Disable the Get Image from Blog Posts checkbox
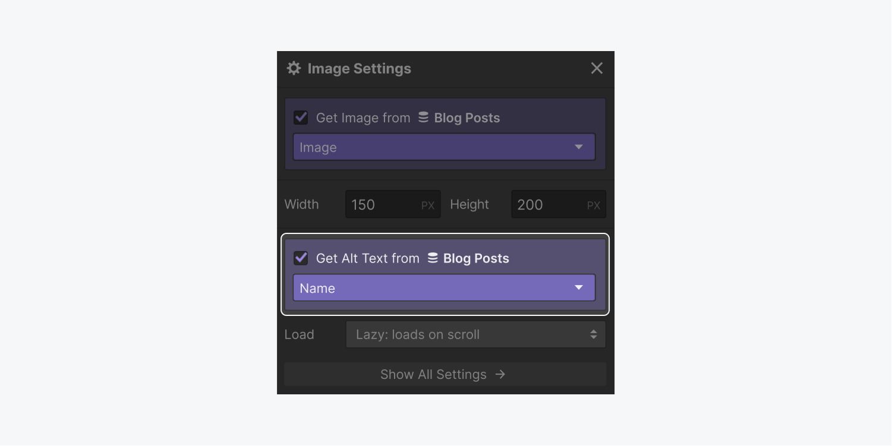Viewport: 892px width, 446px height. click(x=301, y=117)
